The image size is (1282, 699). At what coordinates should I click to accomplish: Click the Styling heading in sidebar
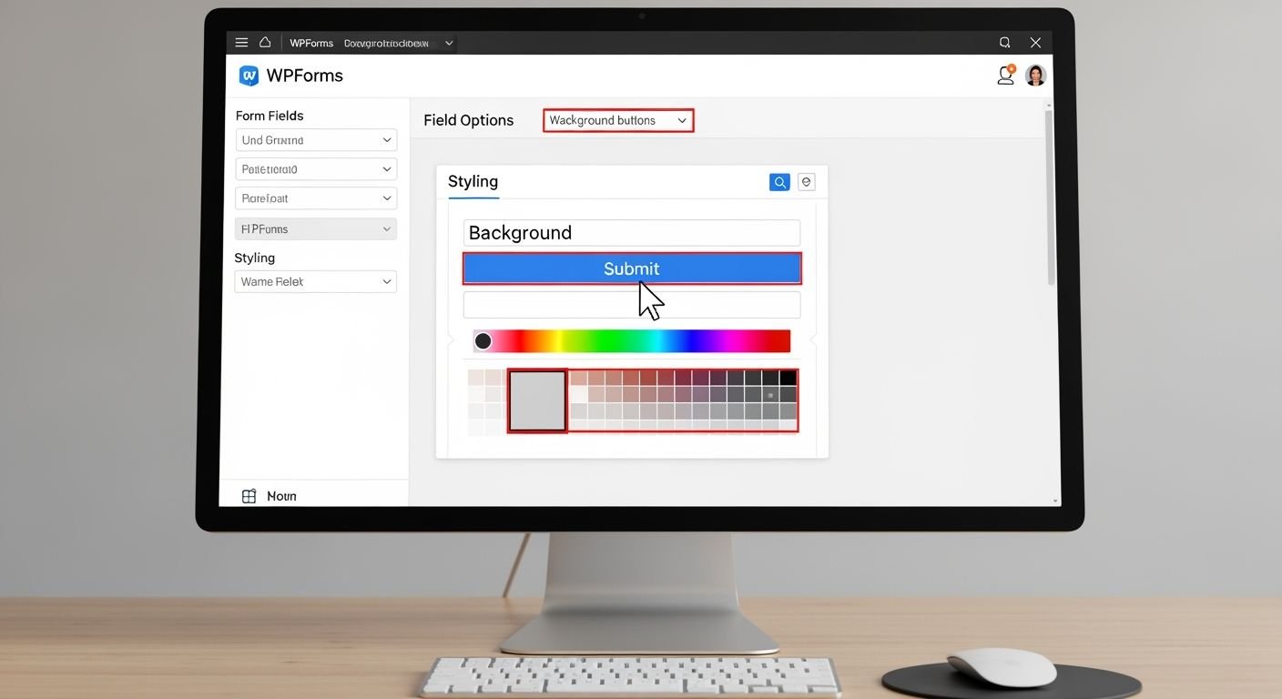coord(255,258)
